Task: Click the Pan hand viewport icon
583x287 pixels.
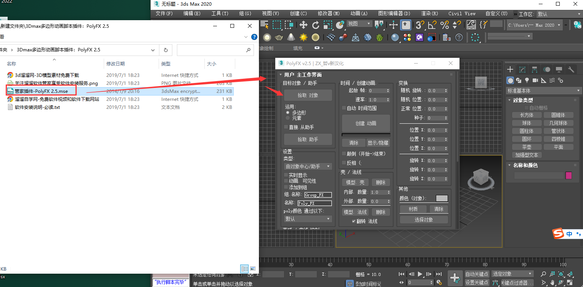Action: pos(552,283)
